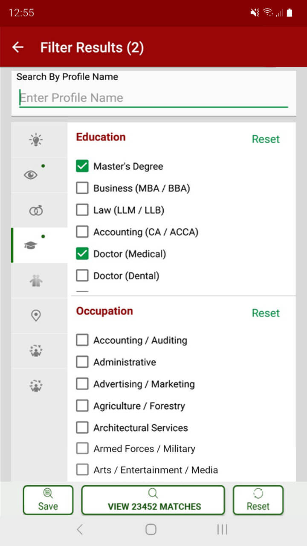The width and height of the screenshot is (307, 546).
Task: Tap the Android home navigation button
Action: (x=151, y=529)
